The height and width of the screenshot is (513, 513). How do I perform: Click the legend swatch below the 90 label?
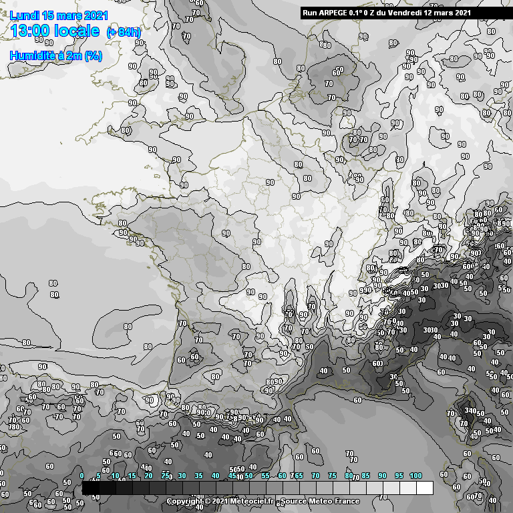coord(391,488)
